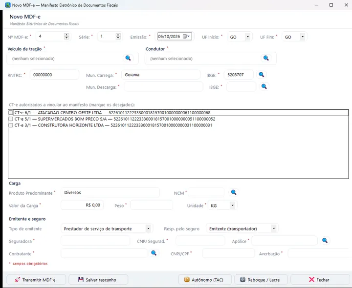Open vehicle search in Veículo de tração
Viewport: 352px width, 288px height.
(128, 58)
